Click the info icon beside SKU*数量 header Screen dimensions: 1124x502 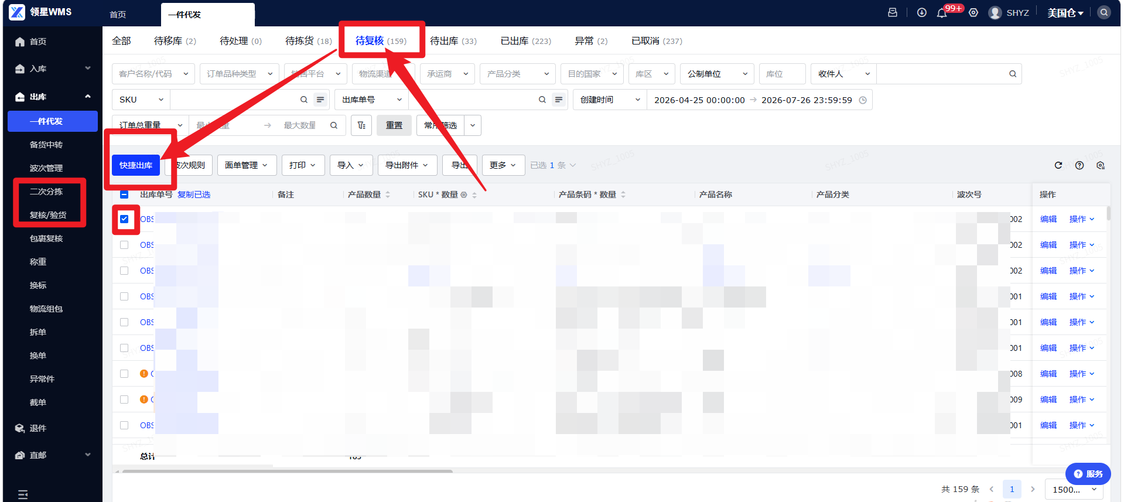tap(464, 194)
